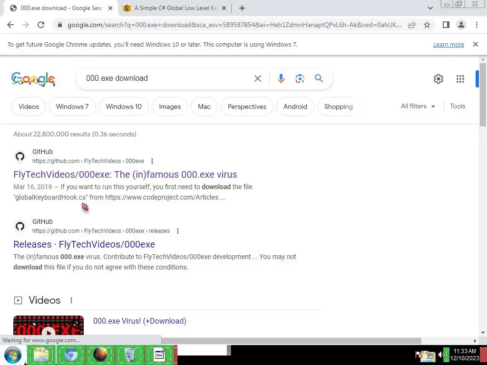487x365 pixels.
Task: Click Learn more about Chrome updates
Action: point(448,44)
